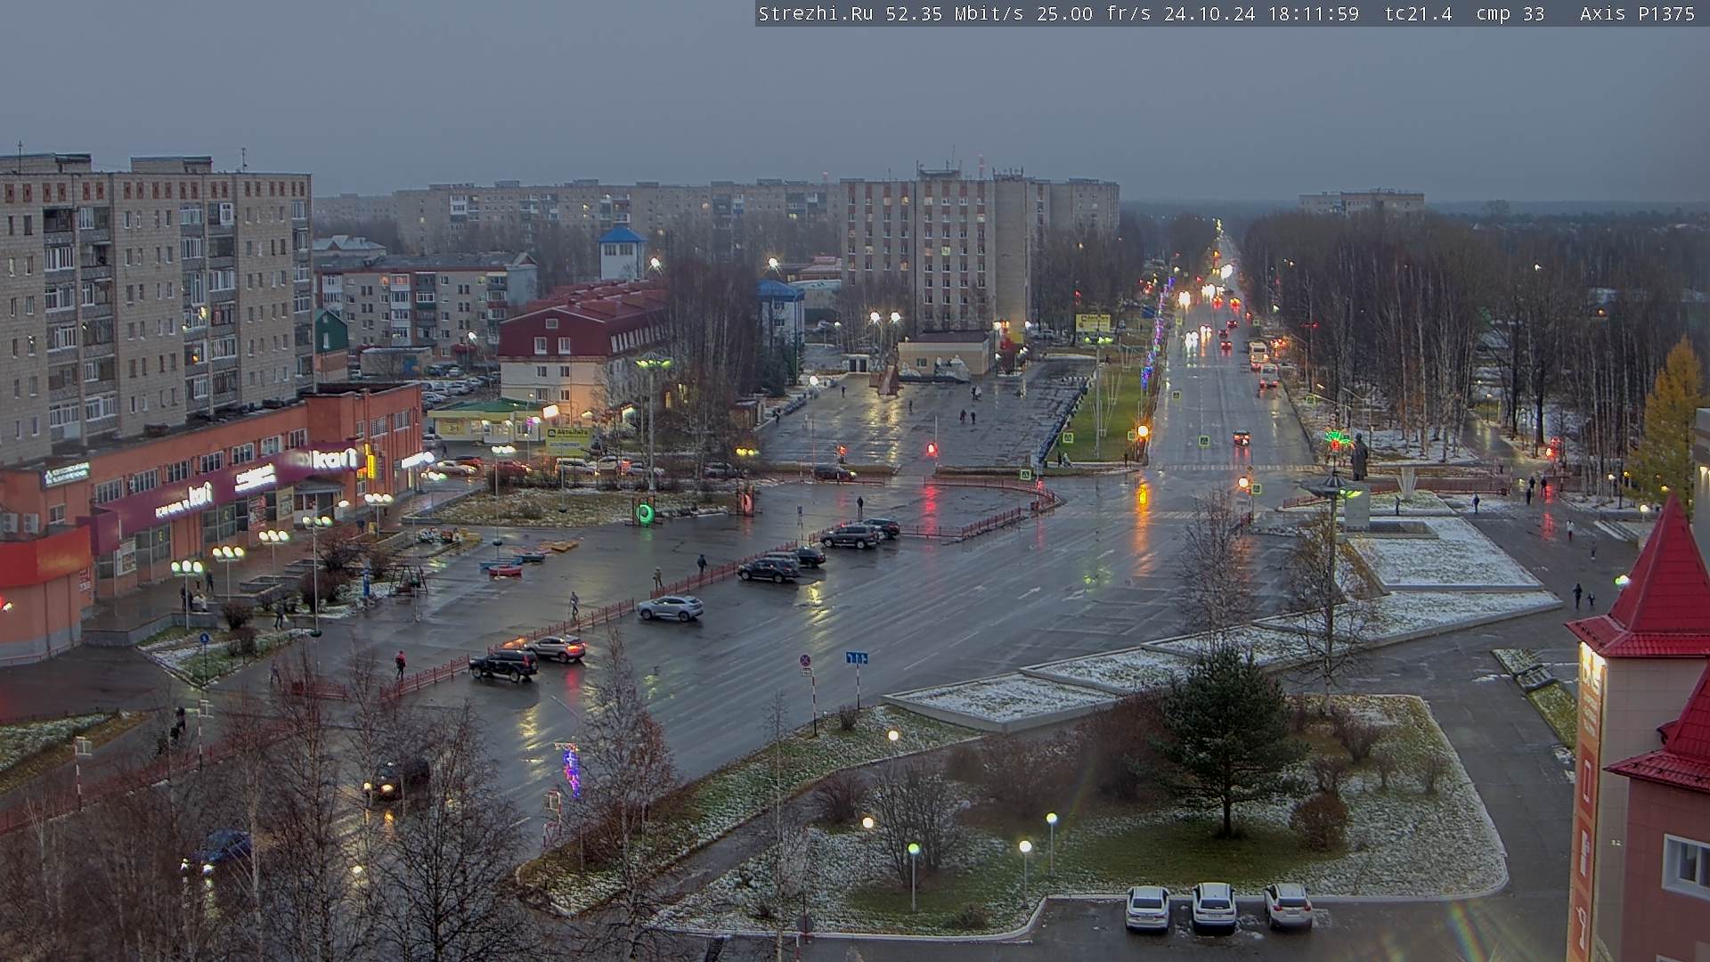Image resolution: width=1710 pixels, height=962 pixels.
Task: Click the 25.00 fr/s frame rate value
Action: 1094,13
